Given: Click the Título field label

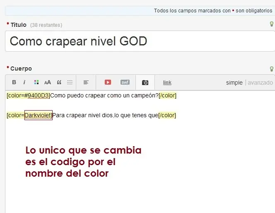Looking at the screenshot, I should tap(18, 25).
